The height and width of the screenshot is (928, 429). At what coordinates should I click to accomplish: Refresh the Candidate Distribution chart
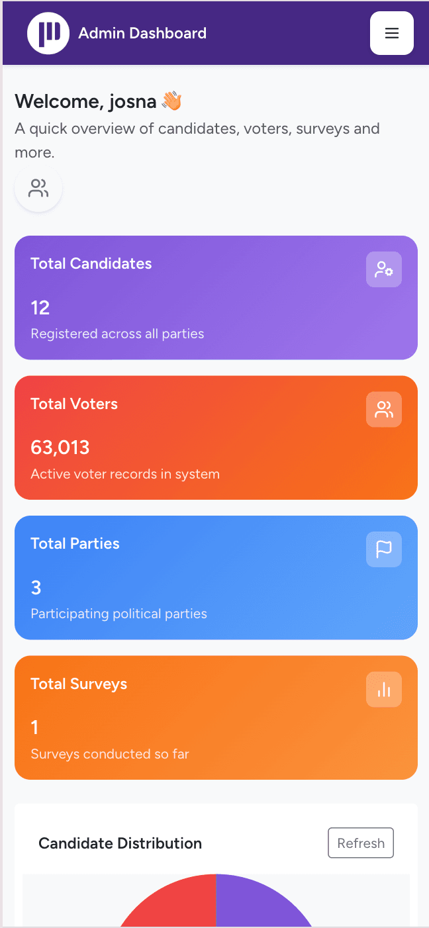(x=361, y=843)
